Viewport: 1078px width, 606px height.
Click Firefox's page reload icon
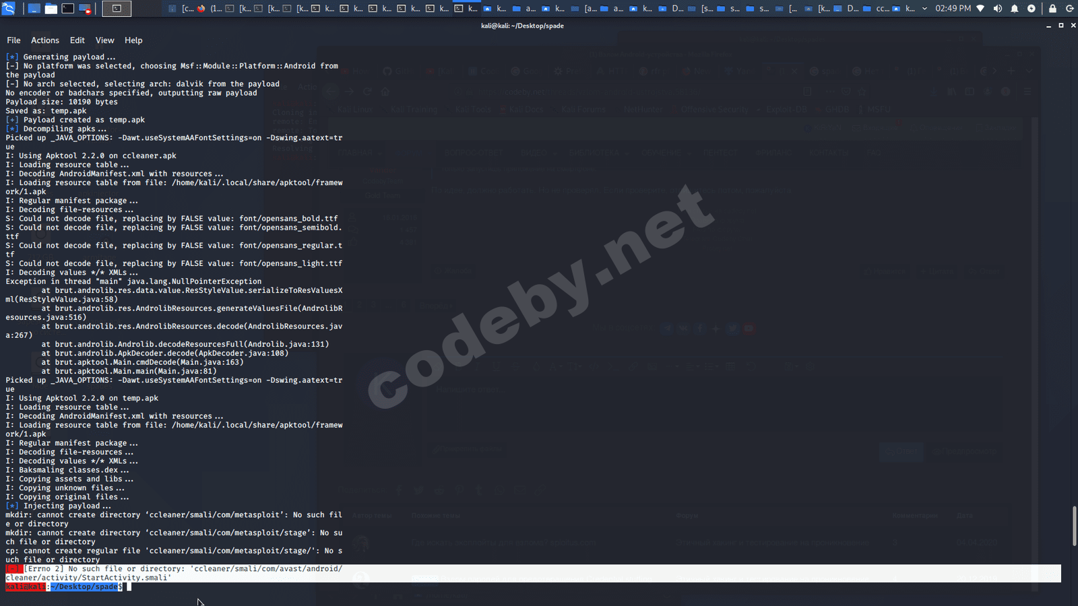[x=367, y=92]
